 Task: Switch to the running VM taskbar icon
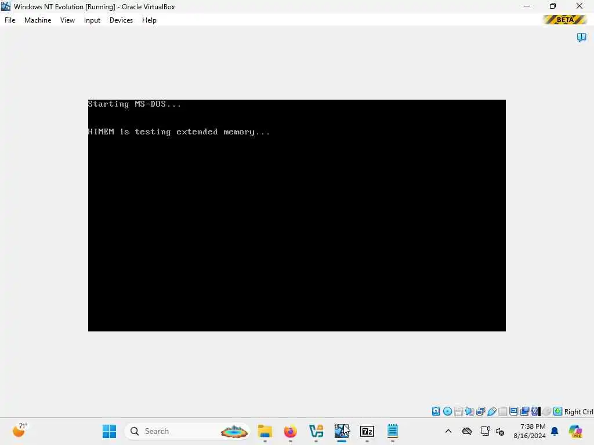[342, 431]
